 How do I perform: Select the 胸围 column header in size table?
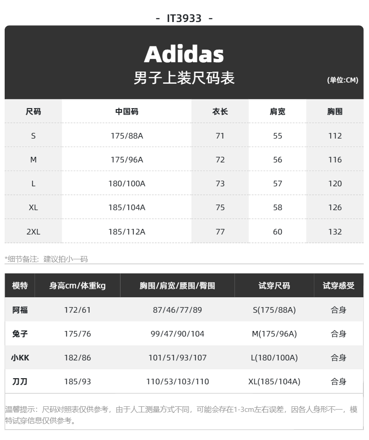(335, 111)
